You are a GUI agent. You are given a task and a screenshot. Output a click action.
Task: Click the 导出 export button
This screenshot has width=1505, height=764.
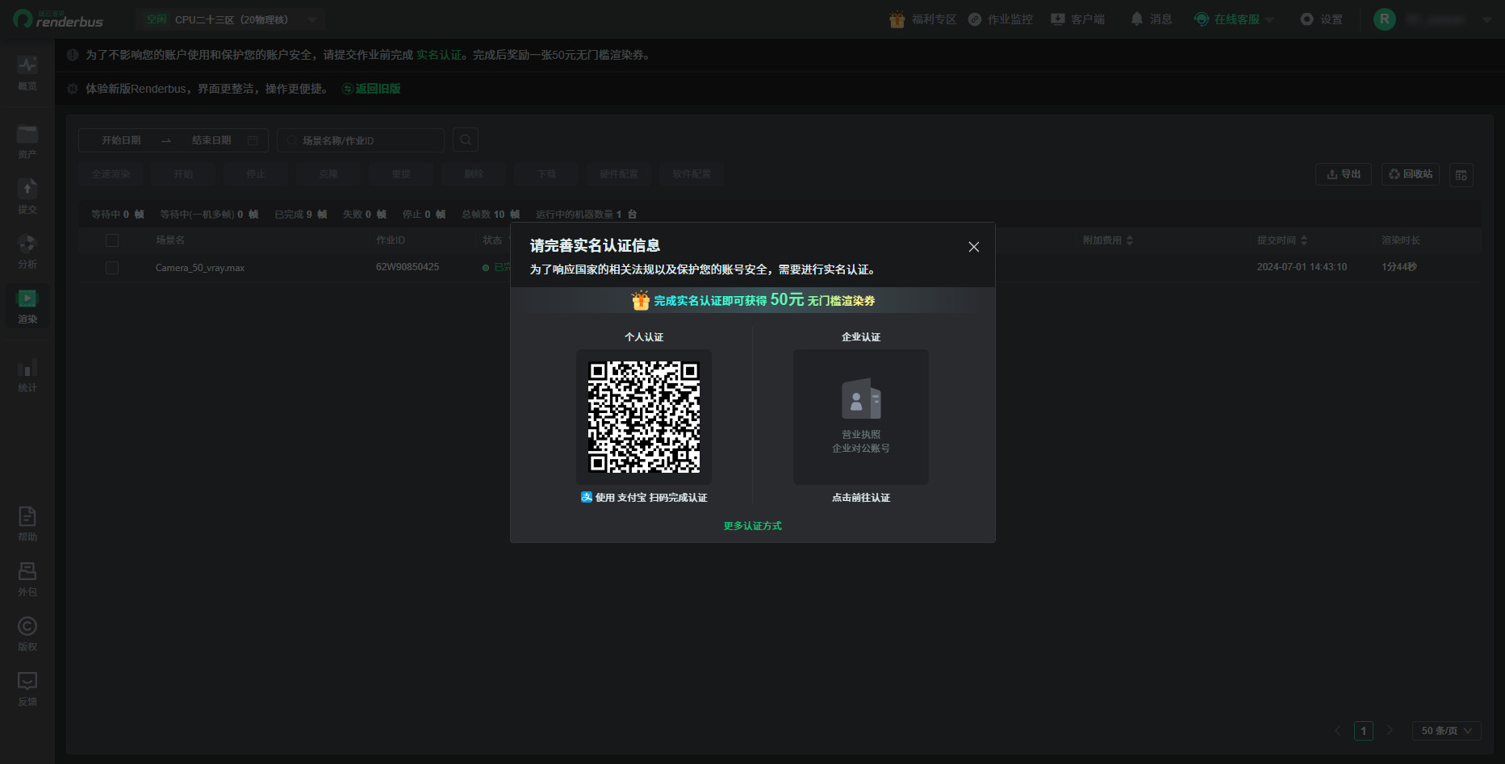pos(1344,174)
